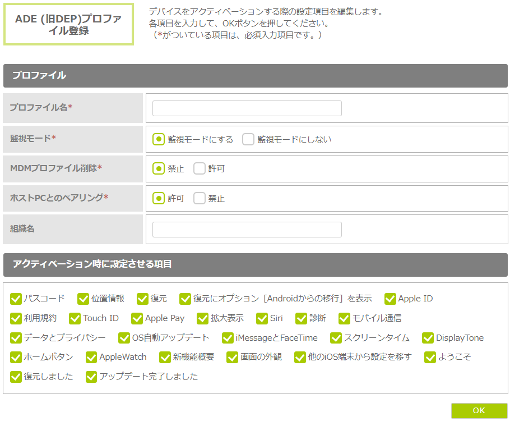Uncheck the Apple ID checkbox
The height and width of the screenshot is (421, 510).
pyautogui.click(x=390, y=299)
